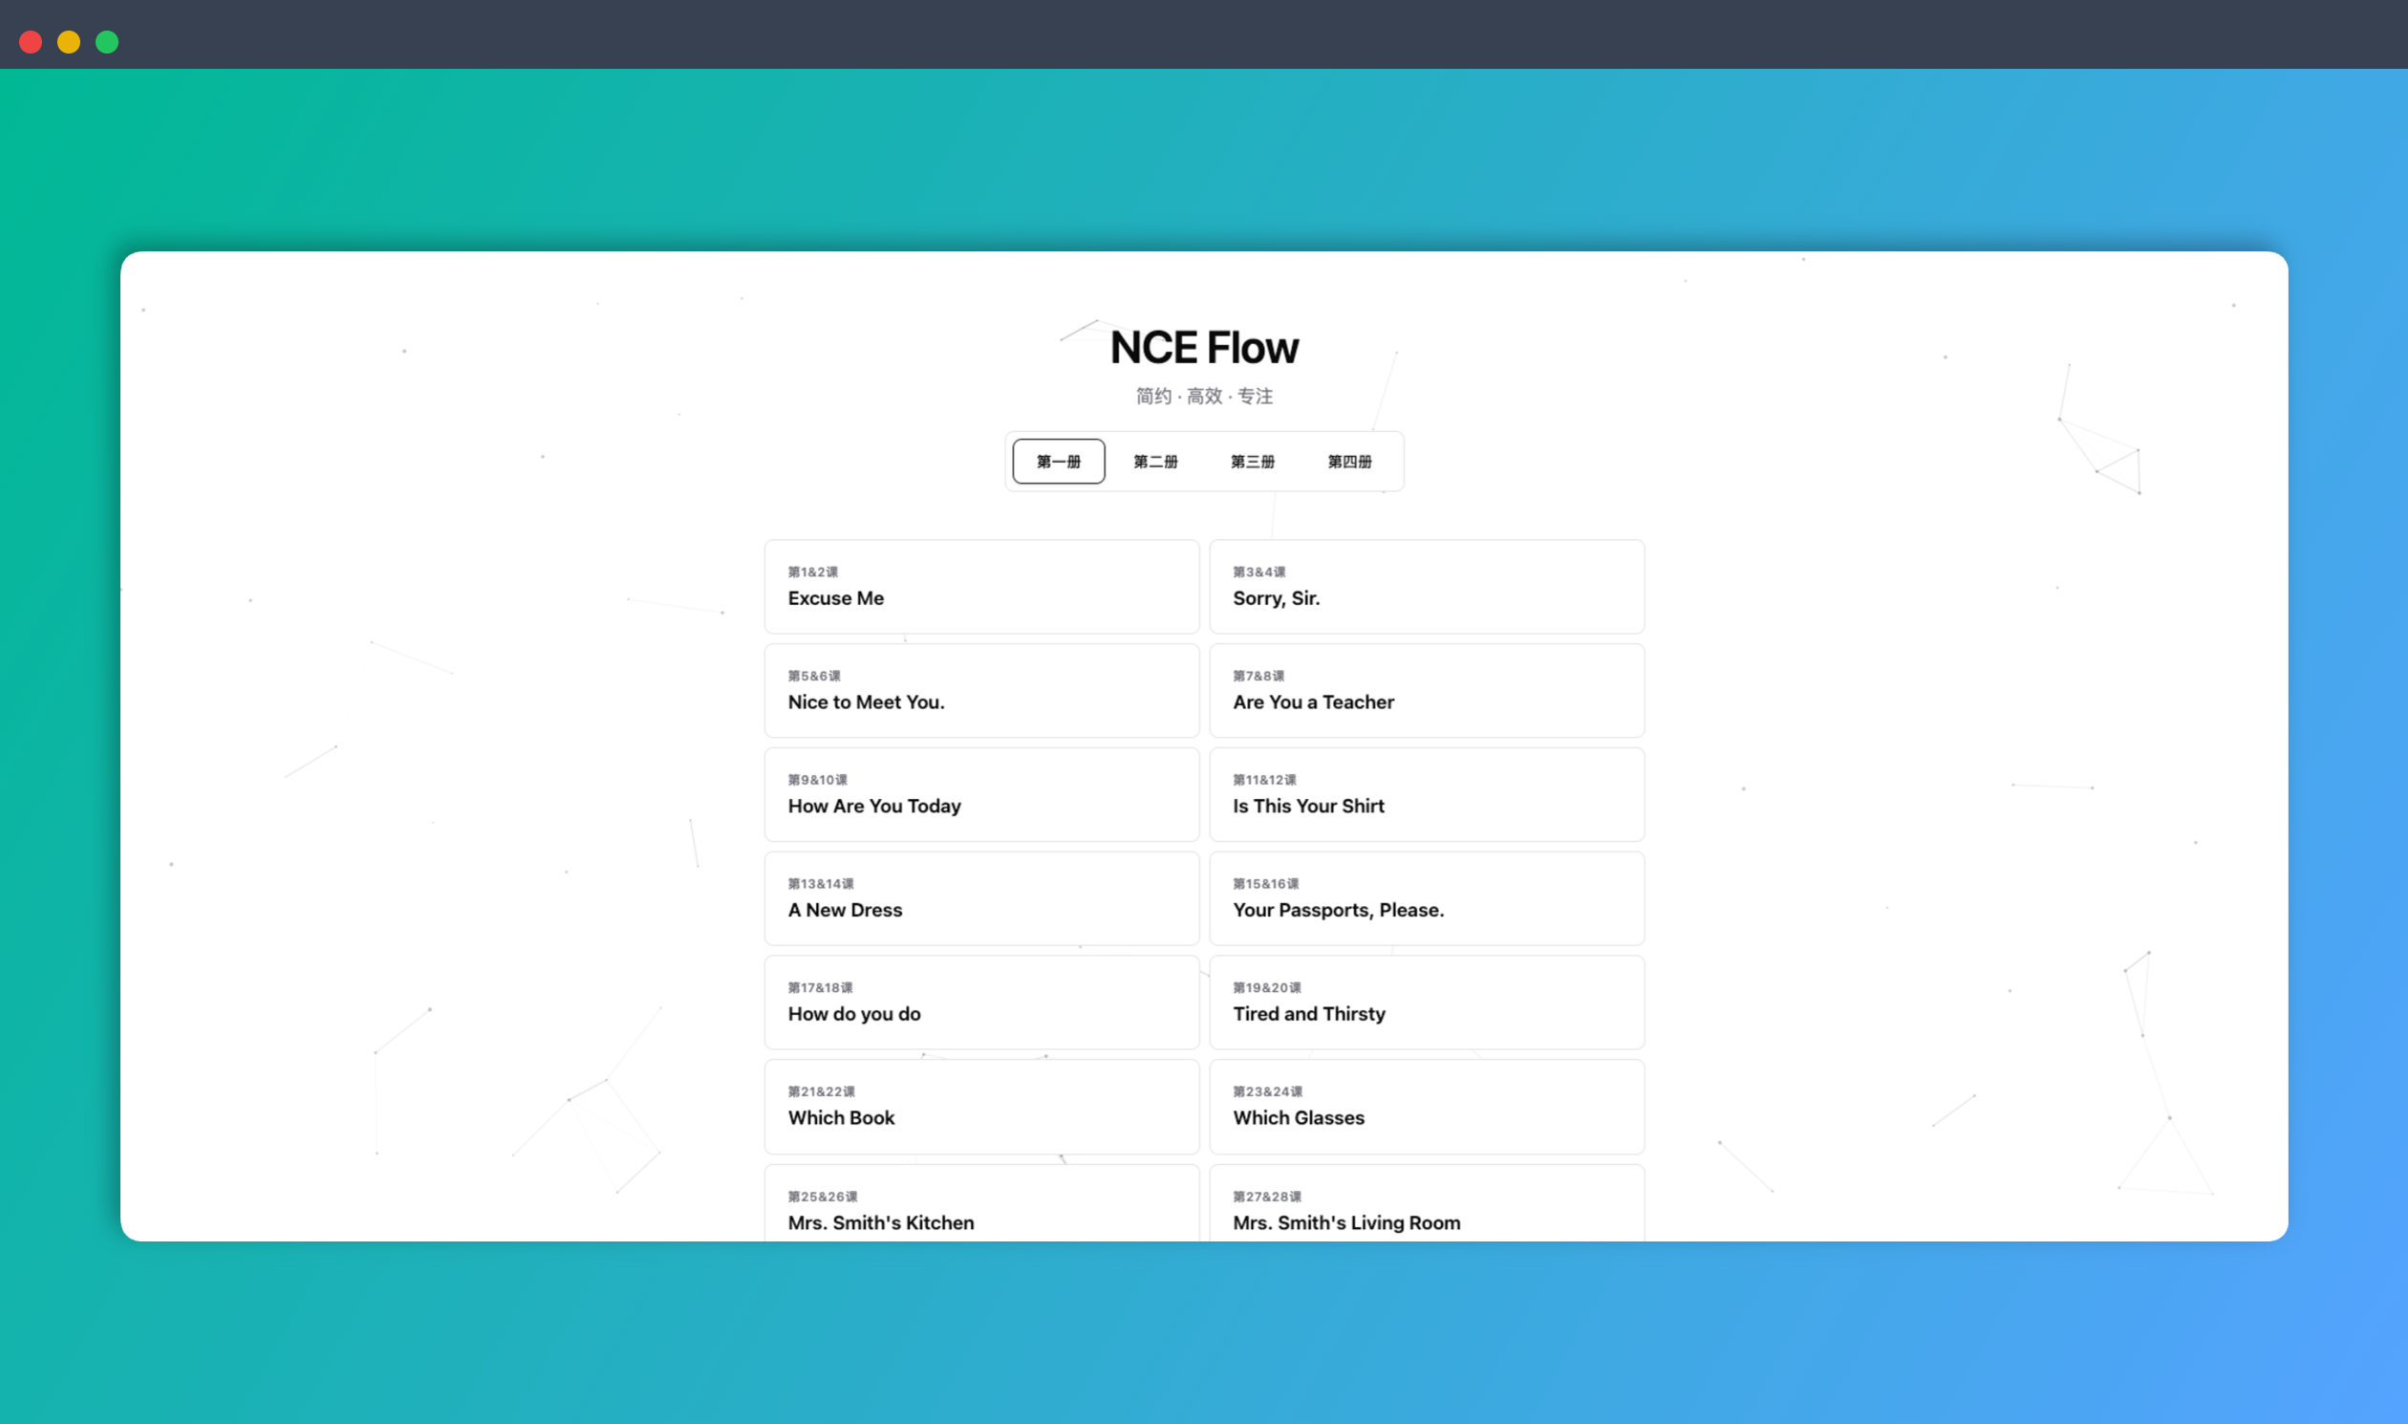Open the 'How Are You Today' lesson

tap(981, 794)
